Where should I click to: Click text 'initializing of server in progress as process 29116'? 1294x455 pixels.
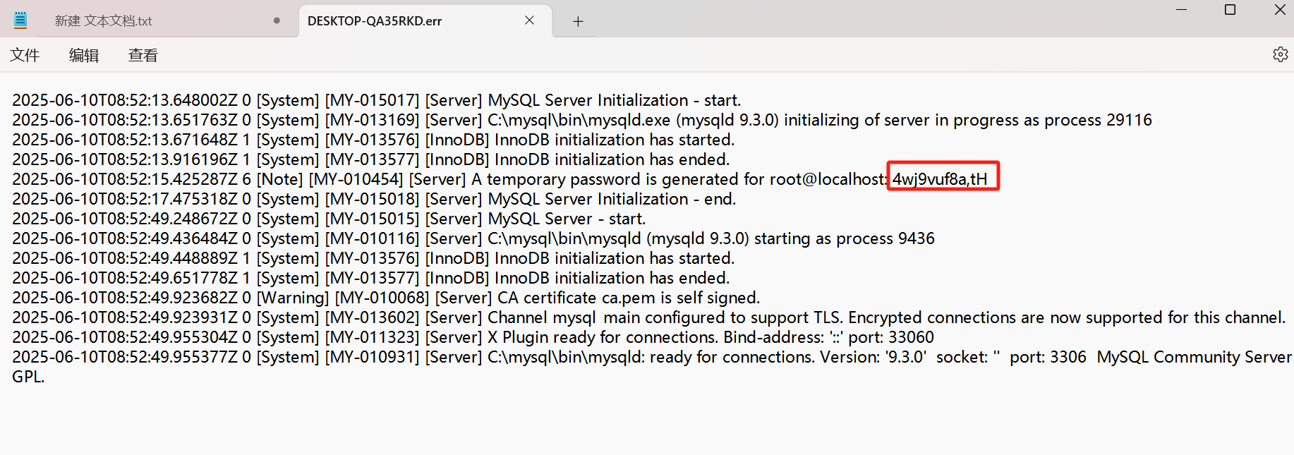968,120
